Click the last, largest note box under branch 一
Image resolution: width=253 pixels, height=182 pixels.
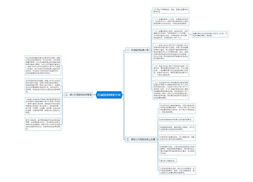point(171,90)
